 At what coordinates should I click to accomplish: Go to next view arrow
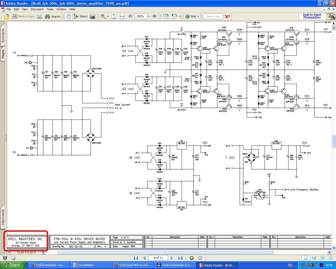tap(200, 258)
